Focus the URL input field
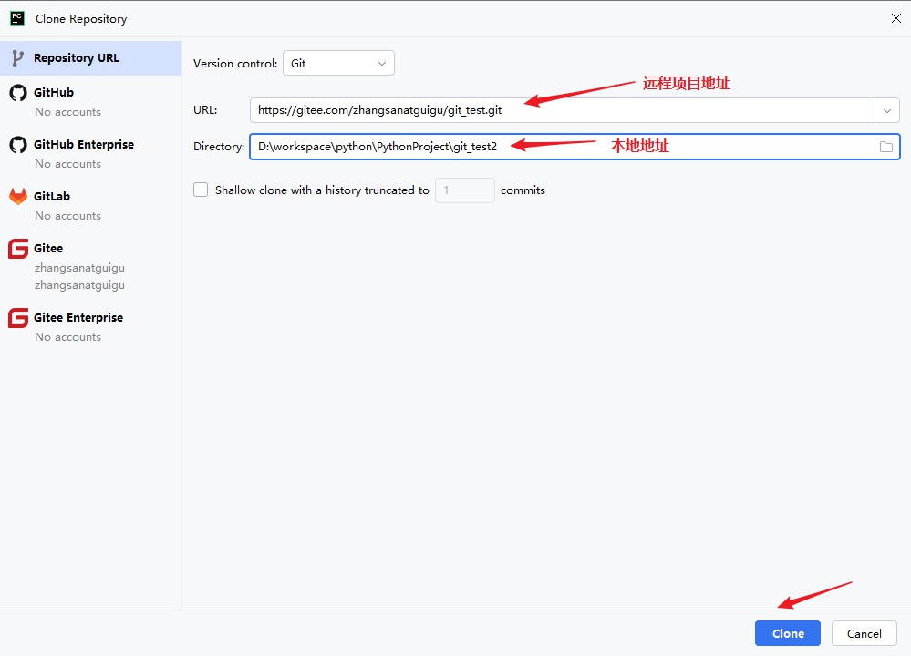Screen dimensions: 911x656 tap(563, 110)
